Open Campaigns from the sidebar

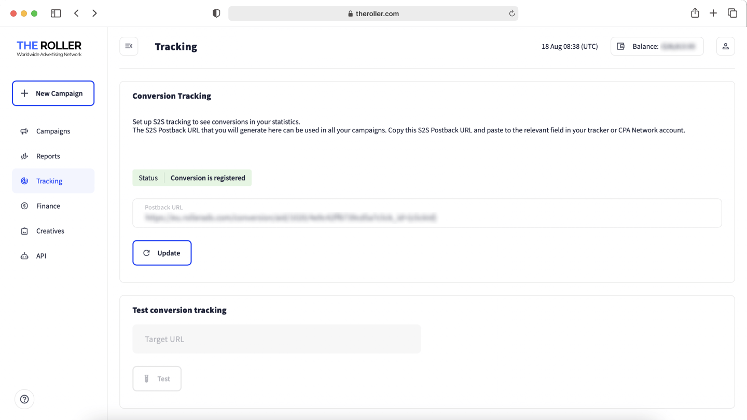(x=52, y=131)
